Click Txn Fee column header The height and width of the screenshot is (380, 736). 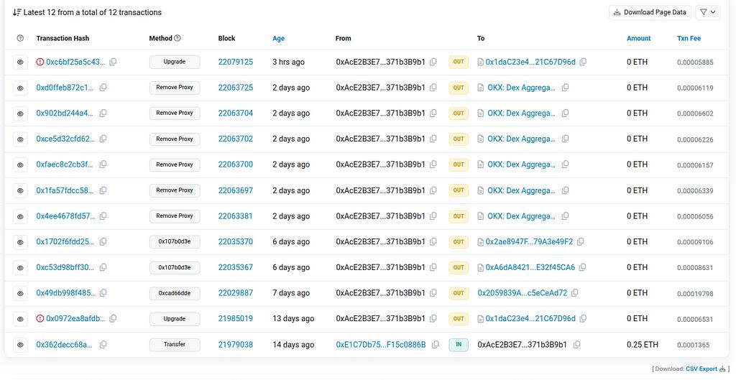pyautogui.click(x=689, y=38)
